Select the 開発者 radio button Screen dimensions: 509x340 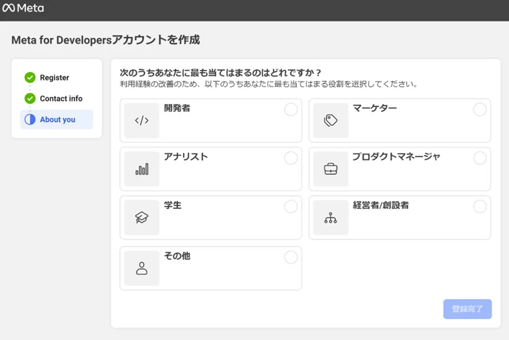(291, 110)
